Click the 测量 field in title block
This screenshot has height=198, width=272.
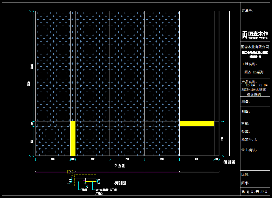coord(245,102)
